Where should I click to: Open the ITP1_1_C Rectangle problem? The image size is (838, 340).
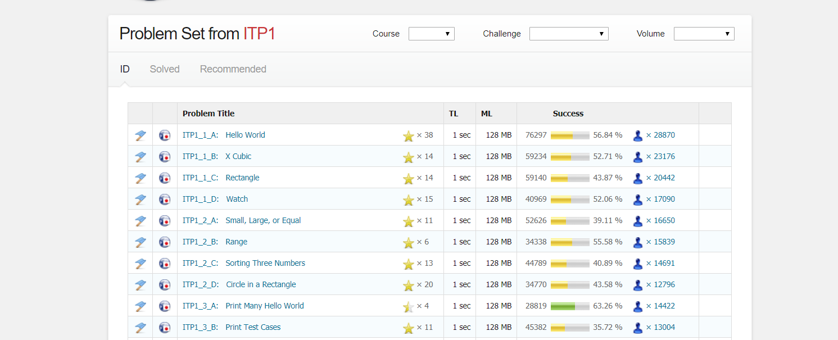coord(221,178)
